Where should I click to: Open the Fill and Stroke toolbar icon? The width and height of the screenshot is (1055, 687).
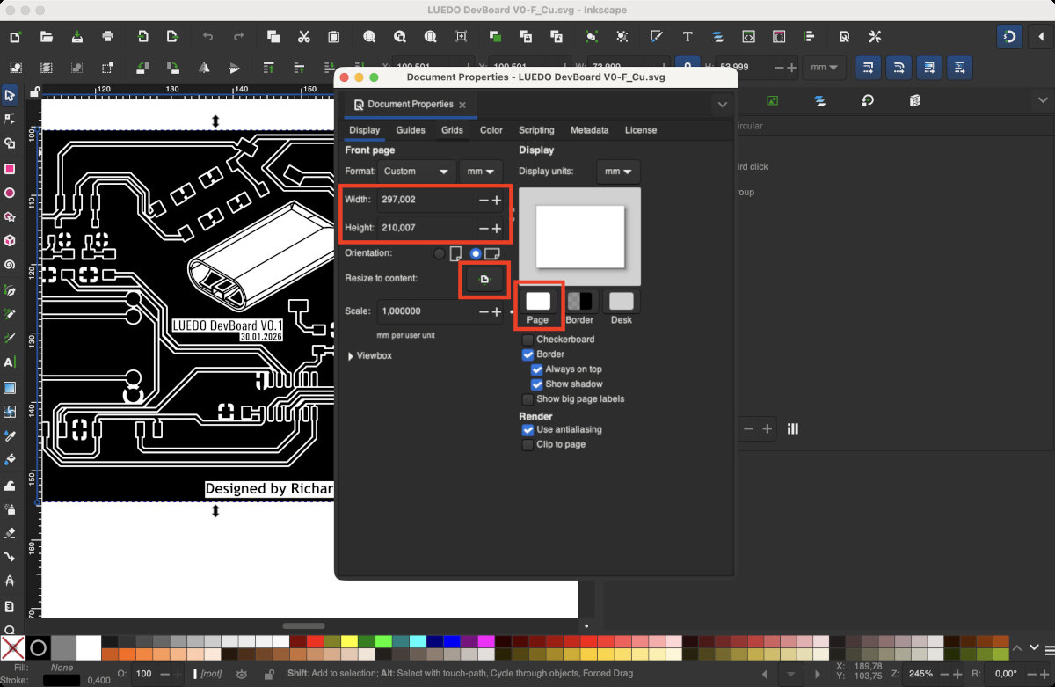click(x=656, y=37)
